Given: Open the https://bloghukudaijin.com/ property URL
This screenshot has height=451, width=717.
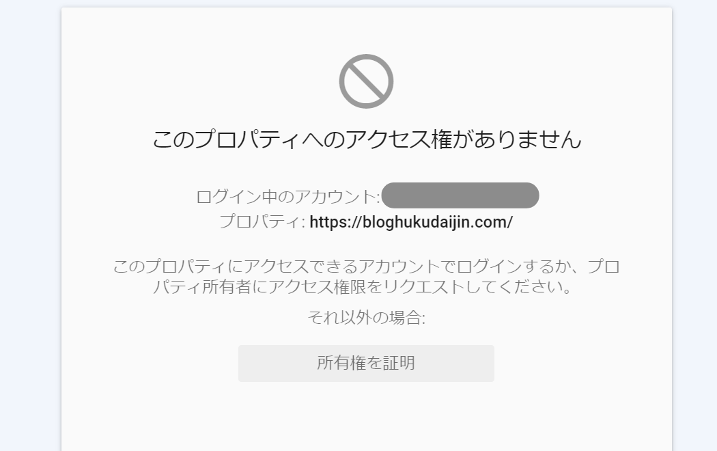Looking at the screenshot, I should pyautogui.click(x=411, y=222).
